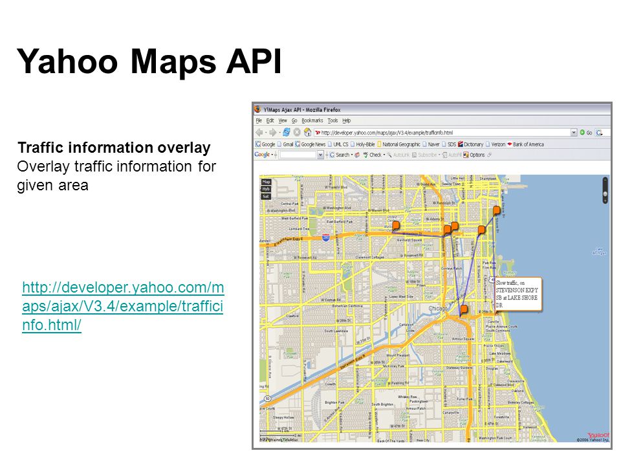Open the UML CS bookmark
The image size is (621, 466).
pos(338,144)
